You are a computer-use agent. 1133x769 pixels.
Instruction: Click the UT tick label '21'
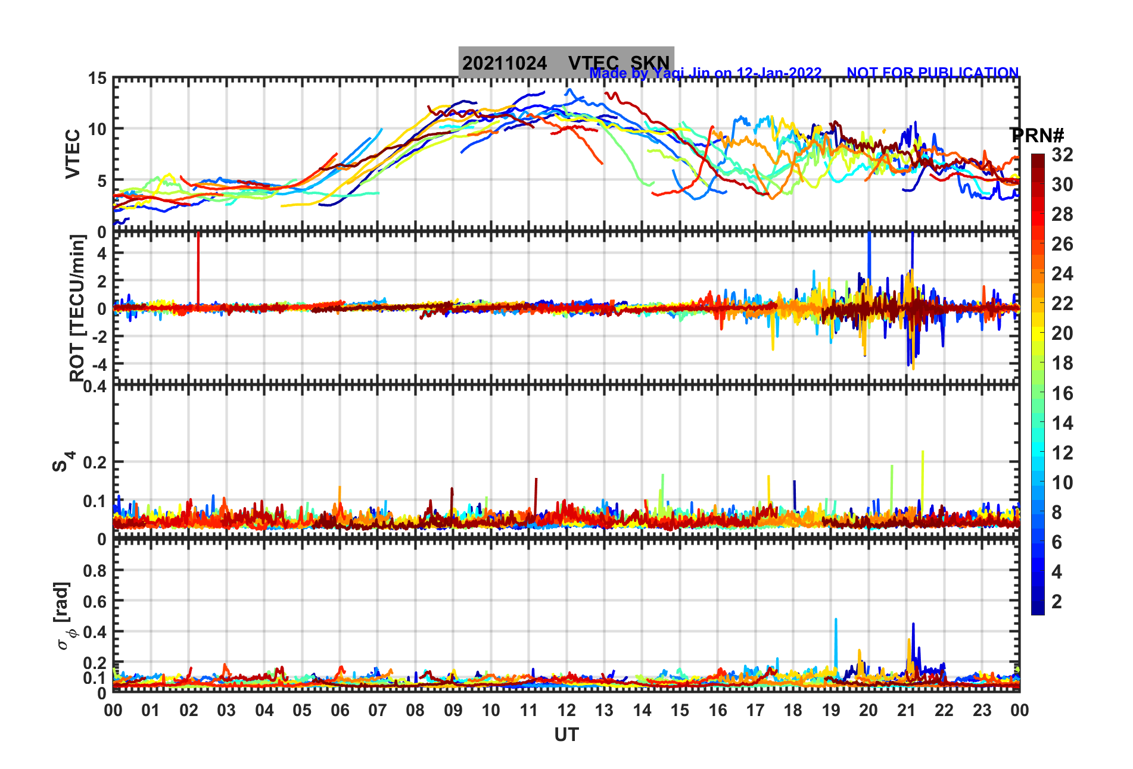pyautogui.click(x=907, y=710)
